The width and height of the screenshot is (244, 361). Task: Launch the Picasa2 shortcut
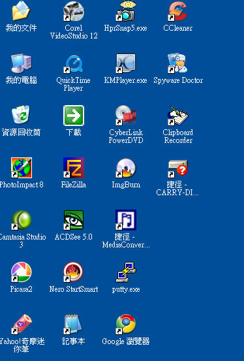tap(21, 272)
